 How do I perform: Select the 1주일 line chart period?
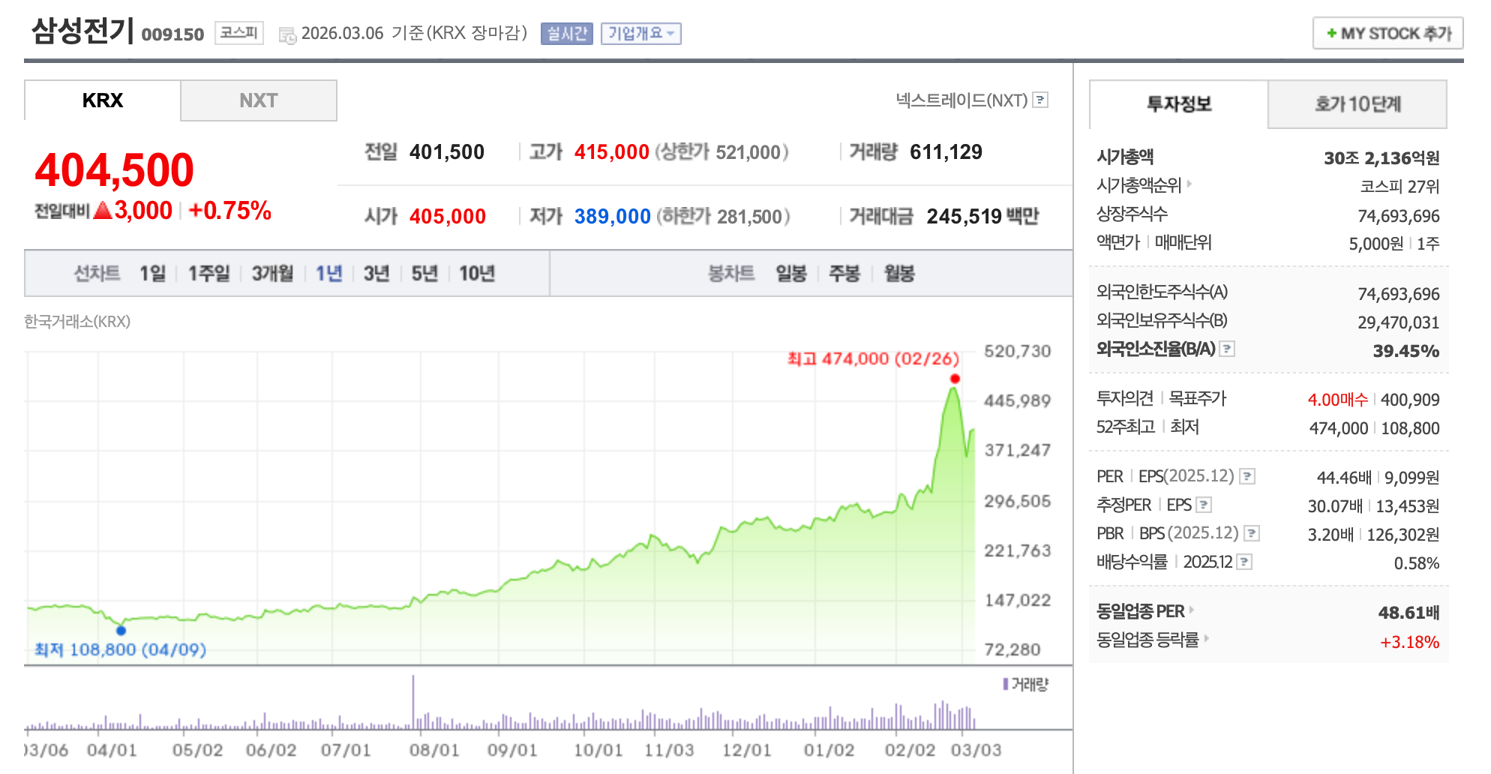click(208, 273)
